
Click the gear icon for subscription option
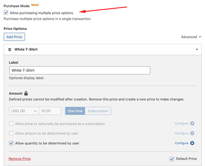click(192, 124)
